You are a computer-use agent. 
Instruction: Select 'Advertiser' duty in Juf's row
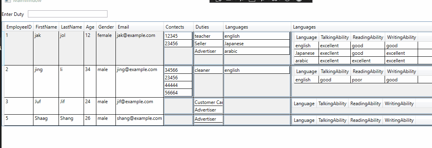click(208, 110)
